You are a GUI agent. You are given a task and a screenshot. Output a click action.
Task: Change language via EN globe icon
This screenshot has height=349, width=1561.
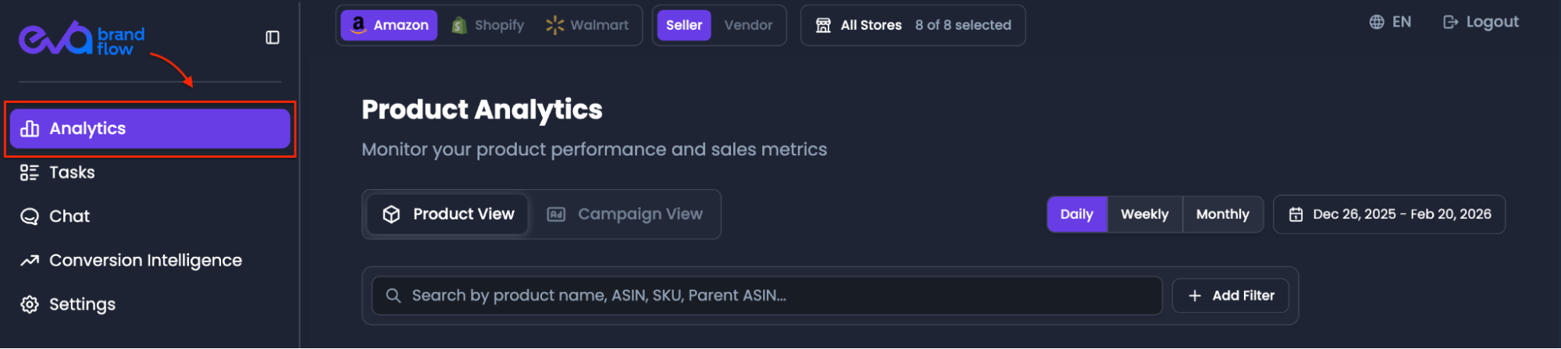[1377, 22]
